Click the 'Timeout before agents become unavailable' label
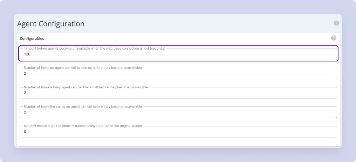356x162 pixels. tap(95, 49)
